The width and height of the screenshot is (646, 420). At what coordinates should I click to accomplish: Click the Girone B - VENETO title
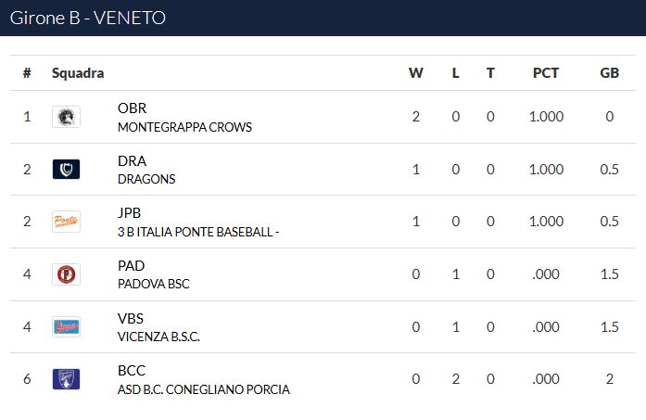pyautogui.click(x=88, y=18)
